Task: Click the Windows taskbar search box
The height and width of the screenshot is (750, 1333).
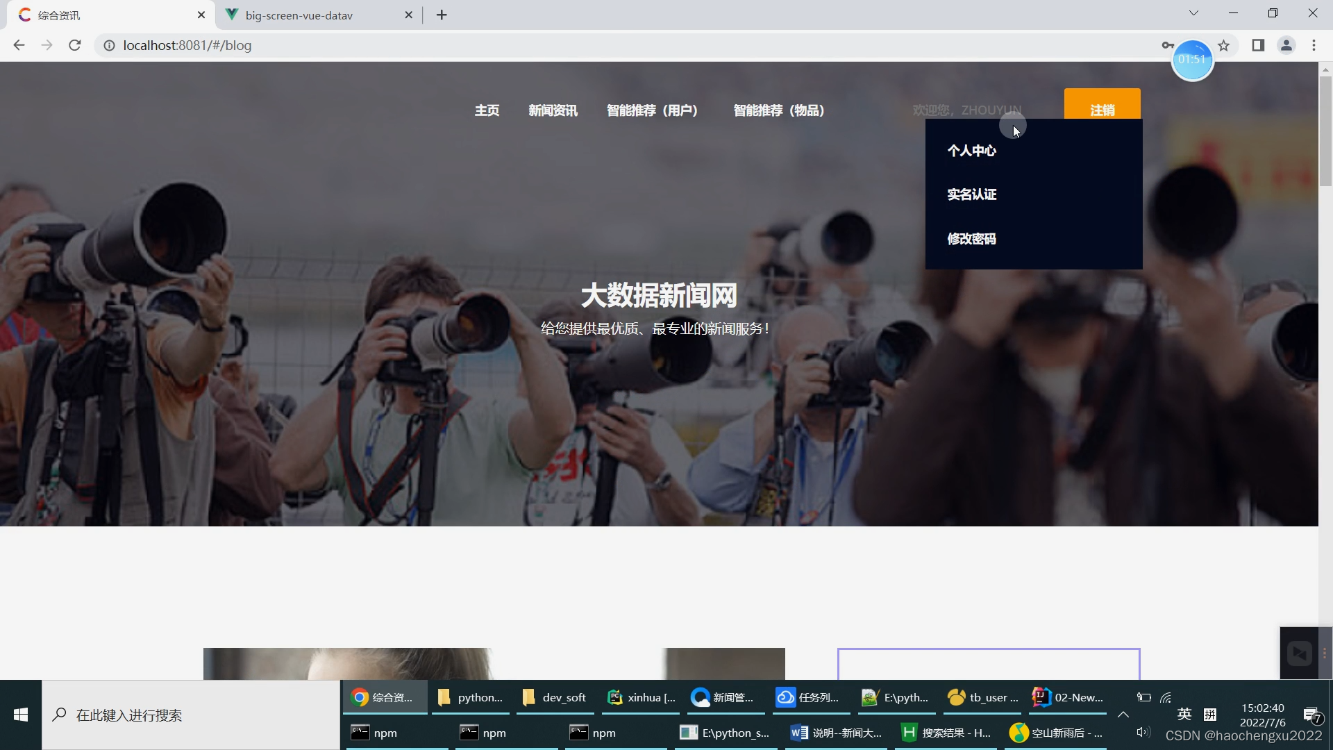Action: click(191, 715)
